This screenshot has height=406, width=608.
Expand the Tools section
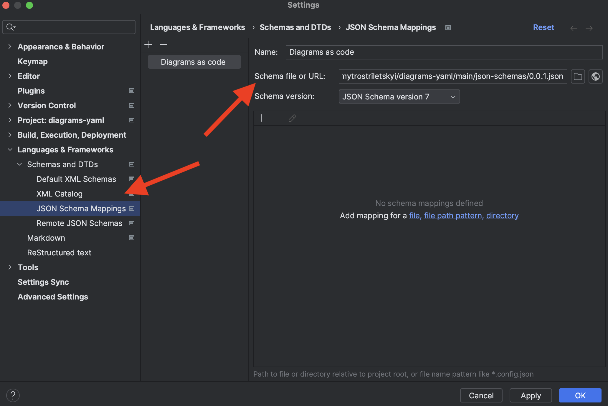10,267
